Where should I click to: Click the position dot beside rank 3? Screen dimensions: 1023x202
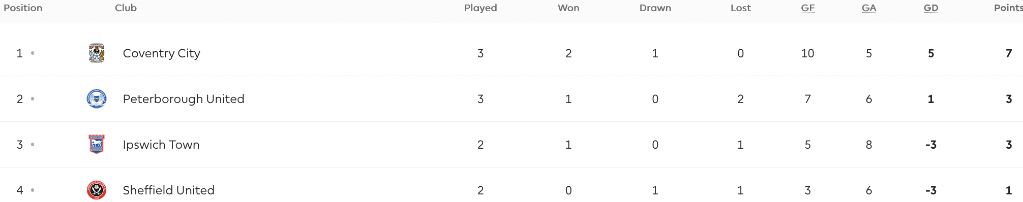33,145
